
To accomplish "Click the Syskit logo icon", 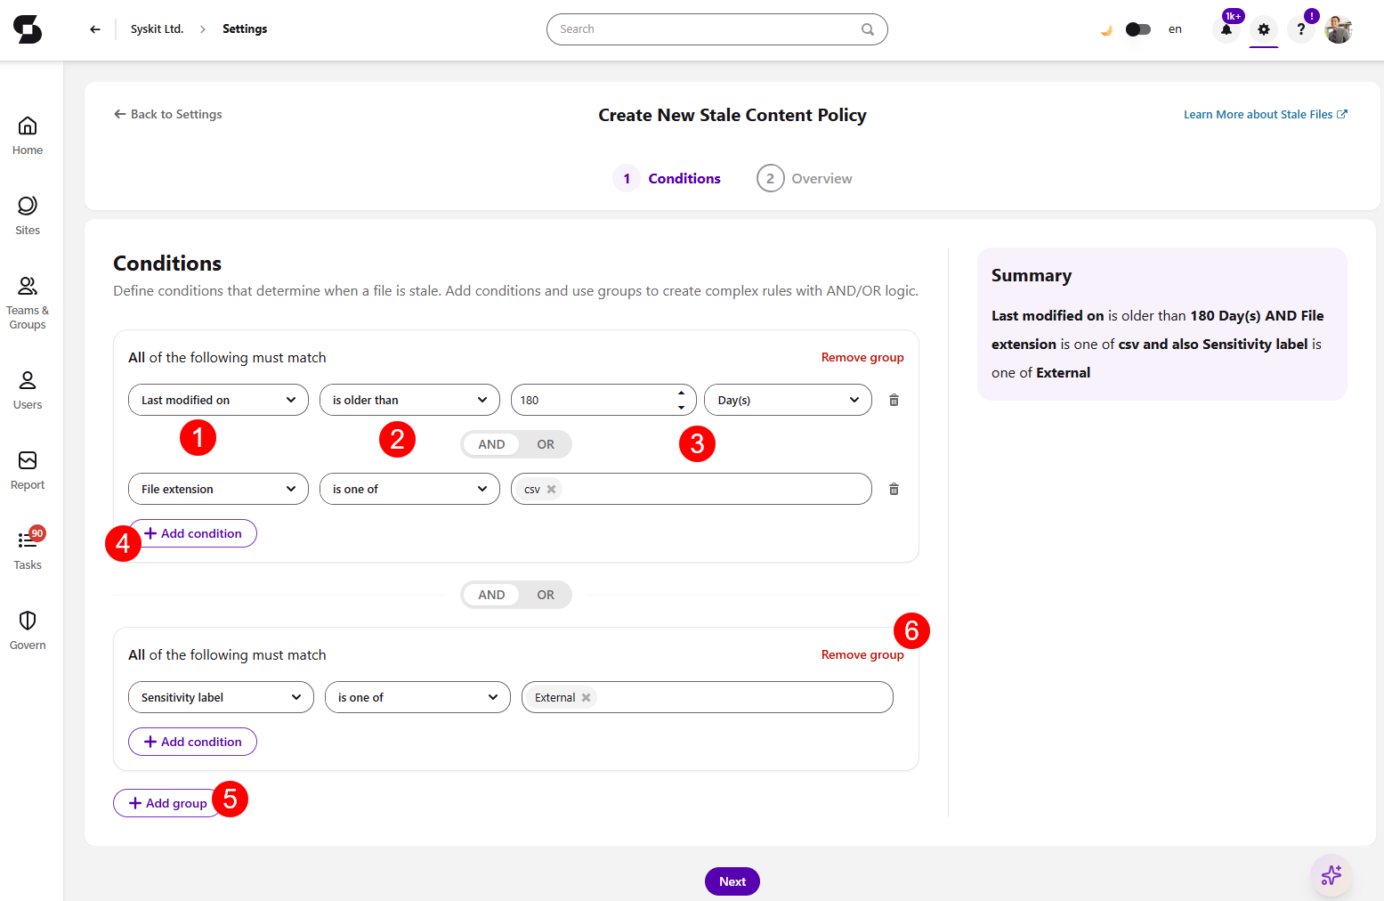I will pyautogui.click(x=28, y=29).
